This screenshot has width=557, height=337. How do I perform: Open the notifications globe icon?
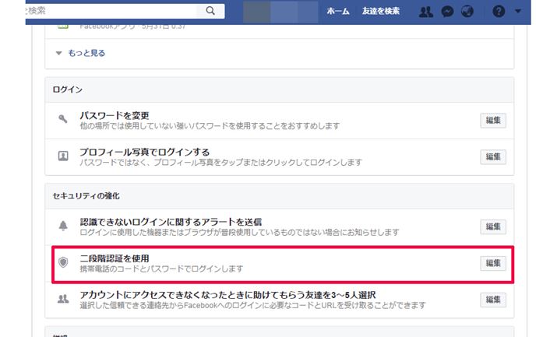pos(467,12)
